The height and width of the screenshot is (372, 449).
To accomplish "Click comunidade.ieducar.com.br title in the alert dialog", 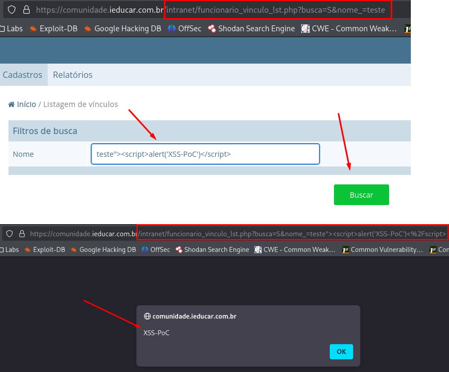I will click(195, 316).
